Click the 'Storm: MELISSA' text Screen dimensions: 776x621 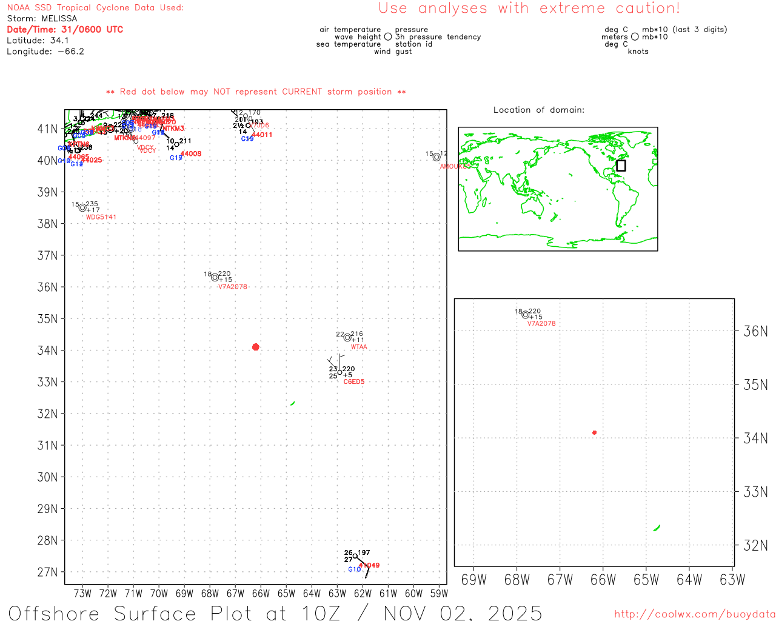tap(42, 19)
